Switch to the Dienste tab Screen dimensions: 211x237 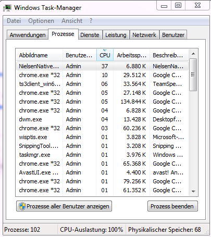90,35
